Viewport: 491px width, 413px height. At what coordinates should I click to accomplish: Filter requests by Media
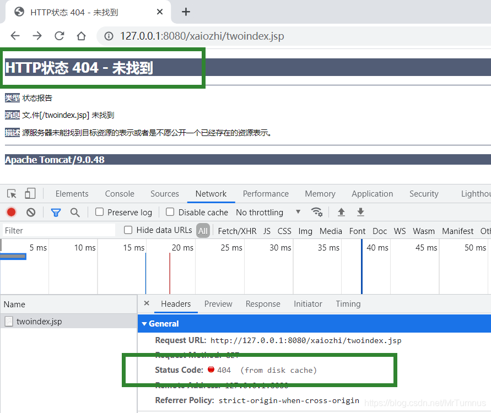pos(331,231)
